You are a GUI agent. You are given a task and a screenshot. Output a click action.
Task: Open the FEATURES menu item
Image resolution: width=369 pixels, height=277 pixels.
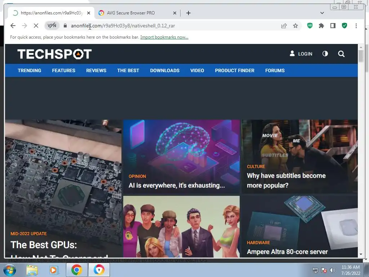[63, 70]
